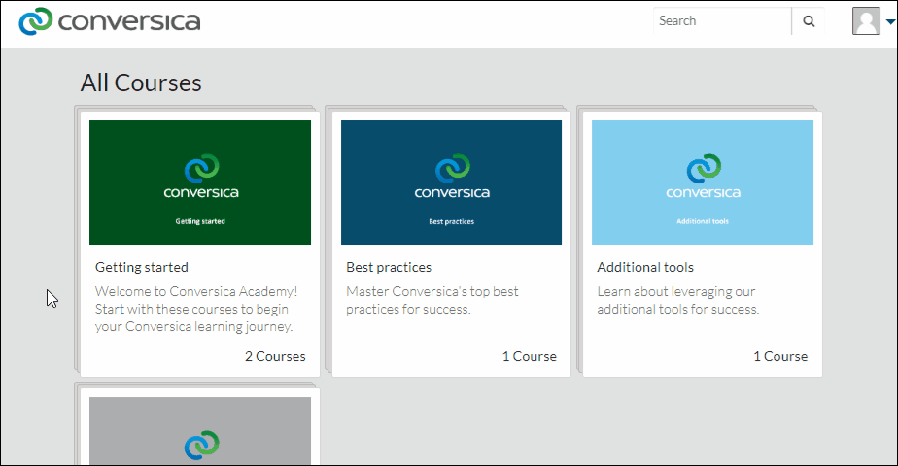Click the magnifying glass search icon
898x466 pixels.
[x=808, y=21]
